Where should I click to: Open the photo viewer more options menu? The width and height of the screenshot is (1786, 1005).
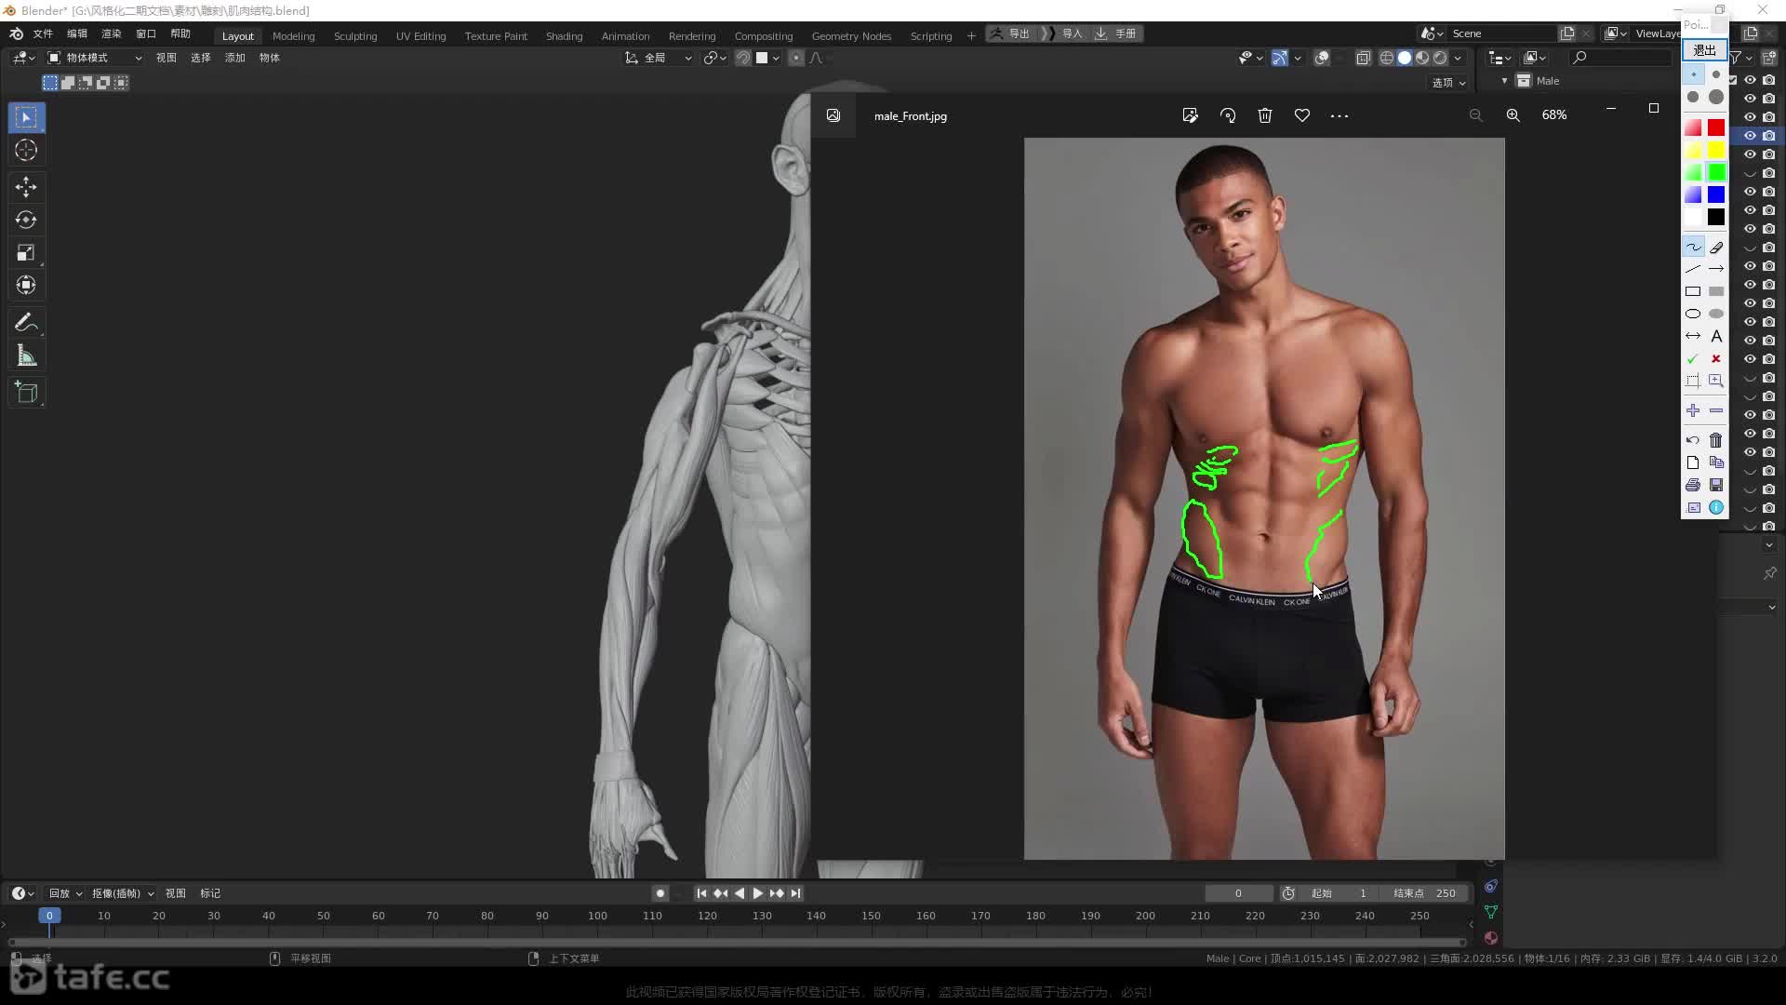(x=1339, y=115)
